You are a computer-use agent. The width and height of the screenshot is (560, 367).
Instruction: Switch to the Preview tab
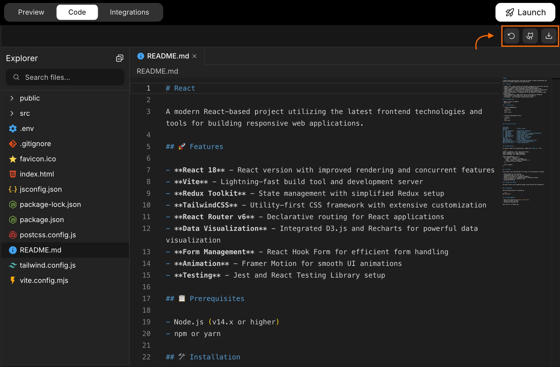31,12
